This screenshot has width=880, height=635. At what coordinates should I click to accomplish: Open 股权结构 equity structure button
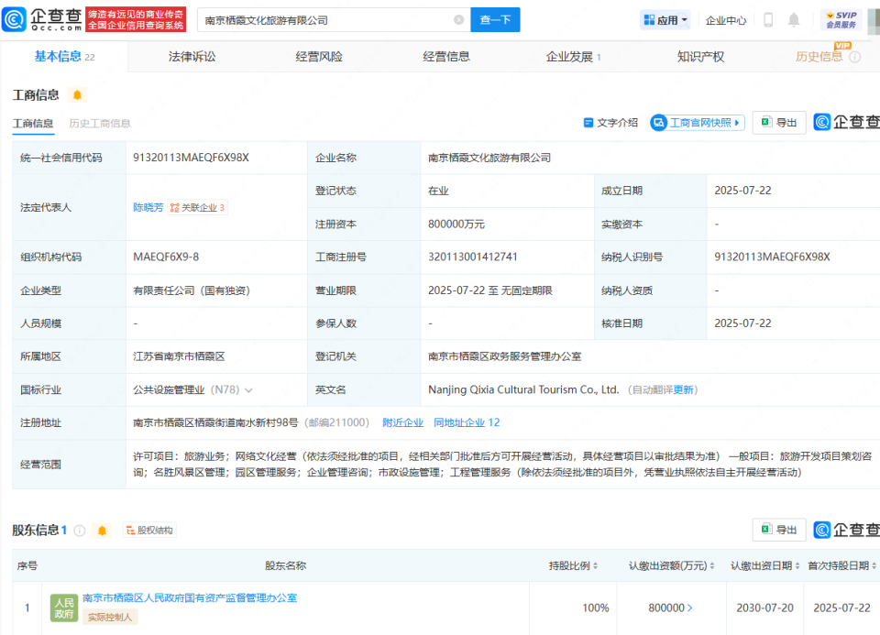(149, 531)
